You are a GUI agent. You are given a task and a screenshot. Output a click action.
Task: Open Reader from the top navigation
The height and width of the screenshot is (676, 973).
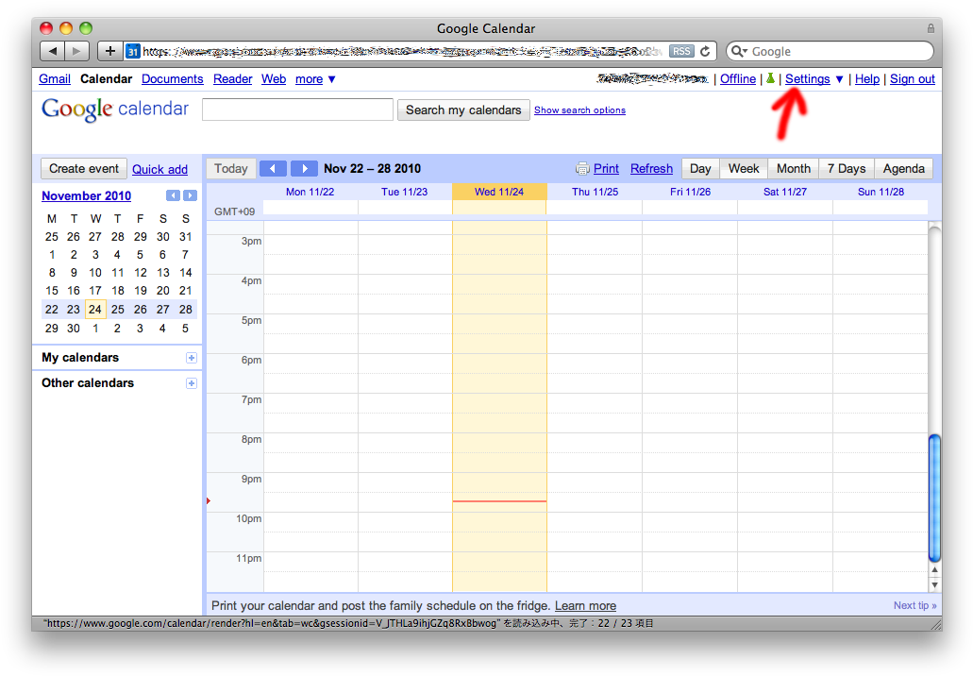pos(233,79)
